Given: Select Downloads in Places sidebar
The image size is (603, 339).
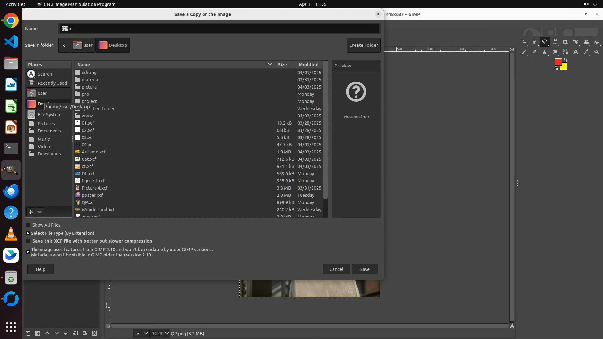Looking at the screenshot, I should [x=49, y=154].
